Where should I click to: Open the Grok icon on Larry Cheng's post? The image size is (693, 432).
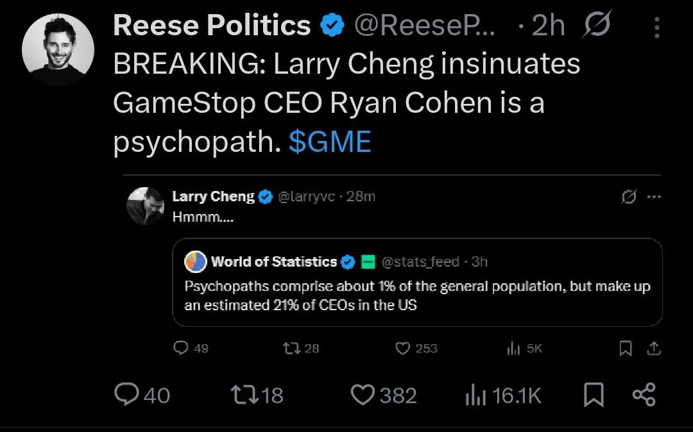628,197
